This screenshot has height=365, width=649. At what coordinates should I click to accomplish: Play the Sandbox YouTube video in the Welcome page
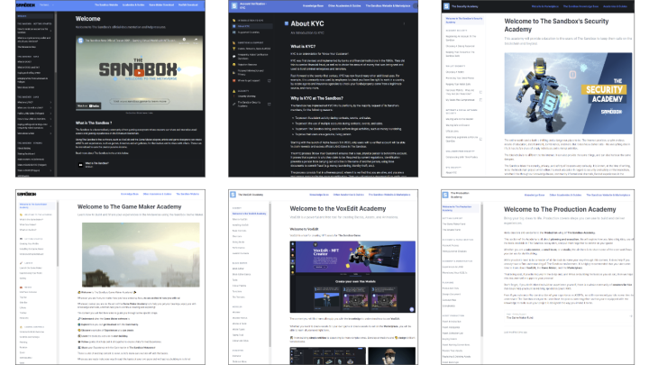(x=140, y=73)
